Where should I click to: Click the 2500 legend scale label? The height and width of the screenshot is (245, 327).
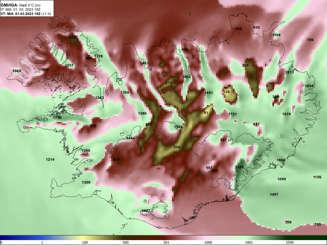pos(290,242)
